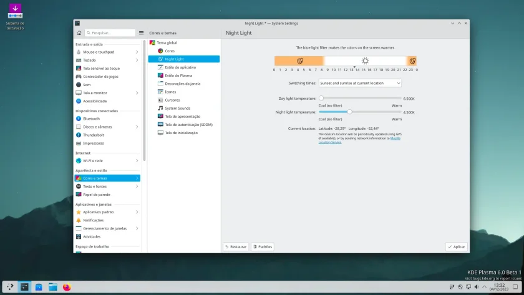Screen dimensions: 524x295
Task: Click the Aplicar button
Action: coord(457,246)
